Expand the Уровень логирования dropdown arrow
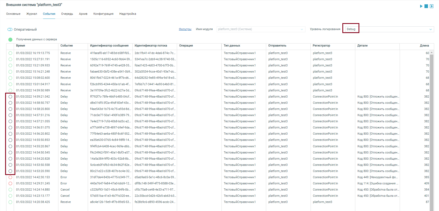The height and width of the screenshot is (211, 439). [x=431, y=29]
